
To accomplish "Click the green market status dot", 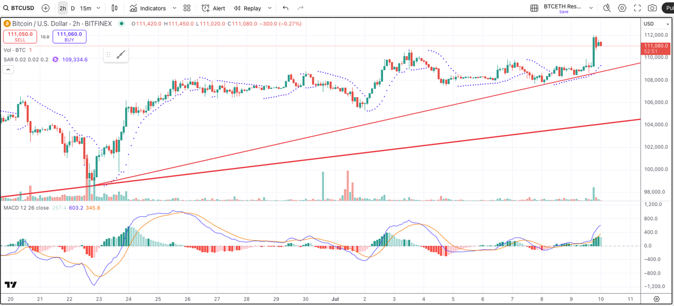I will [x=121, y=24].
